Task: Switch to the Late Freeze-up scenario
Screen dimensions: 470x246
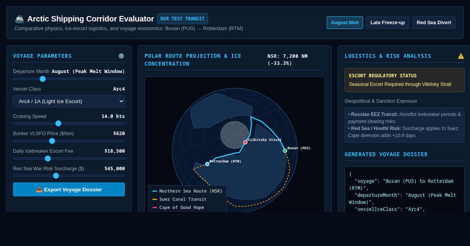Action: click(x=388, y=23)
